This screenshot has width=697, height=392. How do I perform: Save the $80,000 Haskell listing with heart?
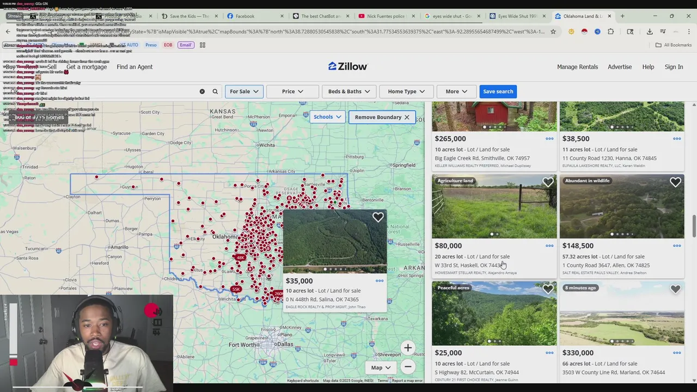pyautogui.click(x=548, y=182)
